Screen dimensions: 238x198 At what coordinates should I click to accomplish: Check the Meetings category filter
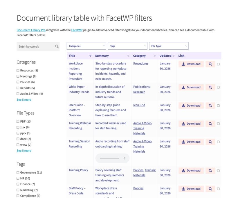tap(18, 76)
